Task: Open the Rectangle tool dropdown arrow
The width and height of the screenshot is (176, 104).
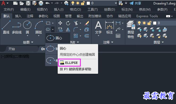Action: click(x=53, y=23)
